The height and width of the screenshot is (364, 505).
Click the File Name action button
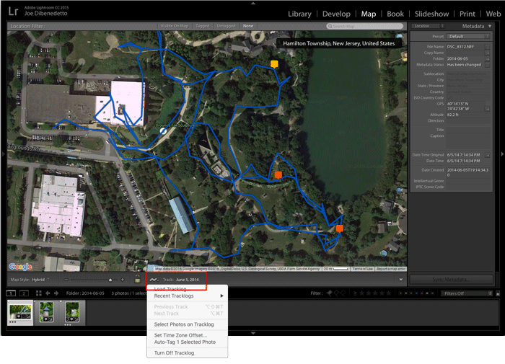point(488,47)
